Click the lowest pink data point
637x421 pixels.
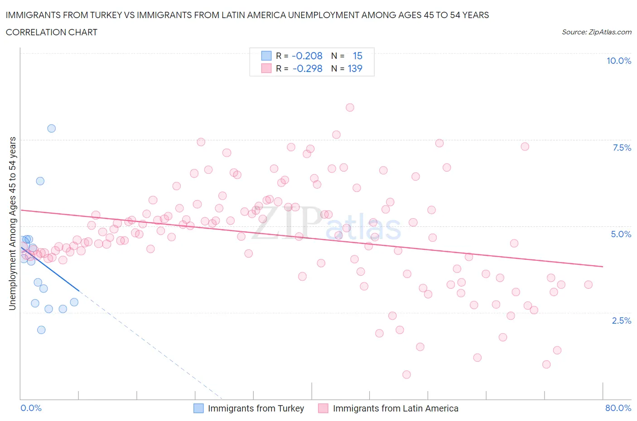pos(406,375)
